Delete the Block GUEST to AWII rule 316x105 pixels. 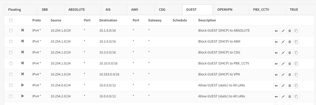coord(290,42)
